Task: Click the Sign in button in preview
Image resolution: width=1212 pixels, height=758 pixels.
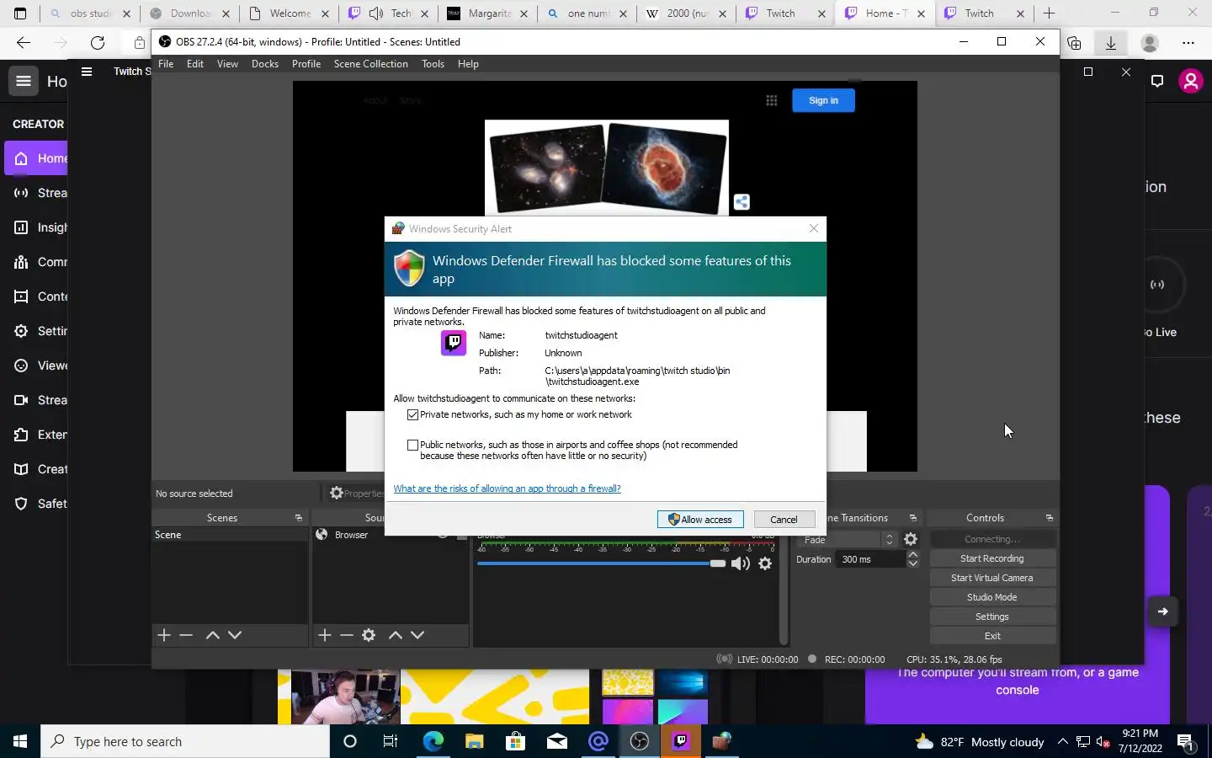Action: [823, 100]
